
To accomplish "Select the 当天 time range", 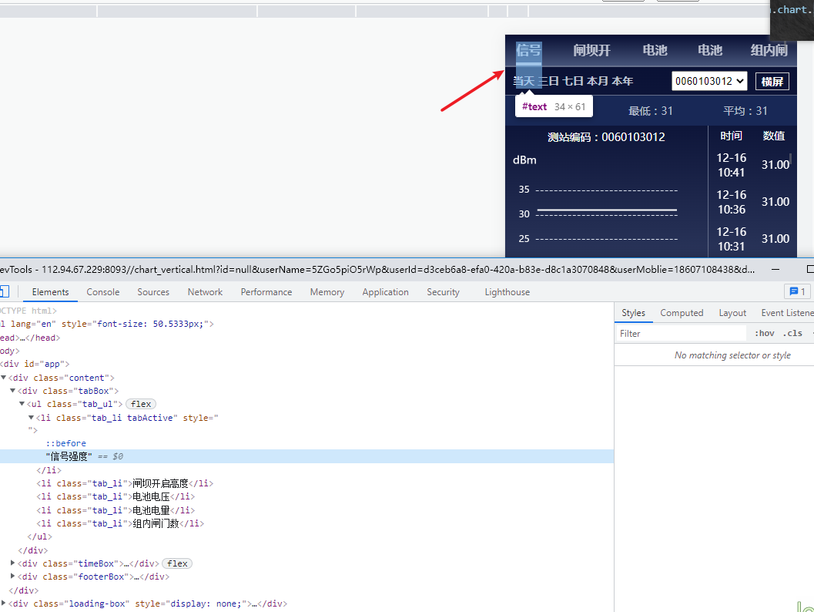I will (x=524, y=81).
